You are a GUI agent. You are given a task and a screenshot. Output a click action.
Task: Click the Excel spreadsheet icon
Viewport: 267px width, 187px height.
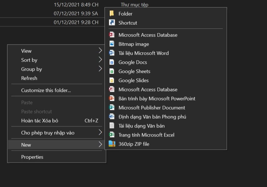112,135
